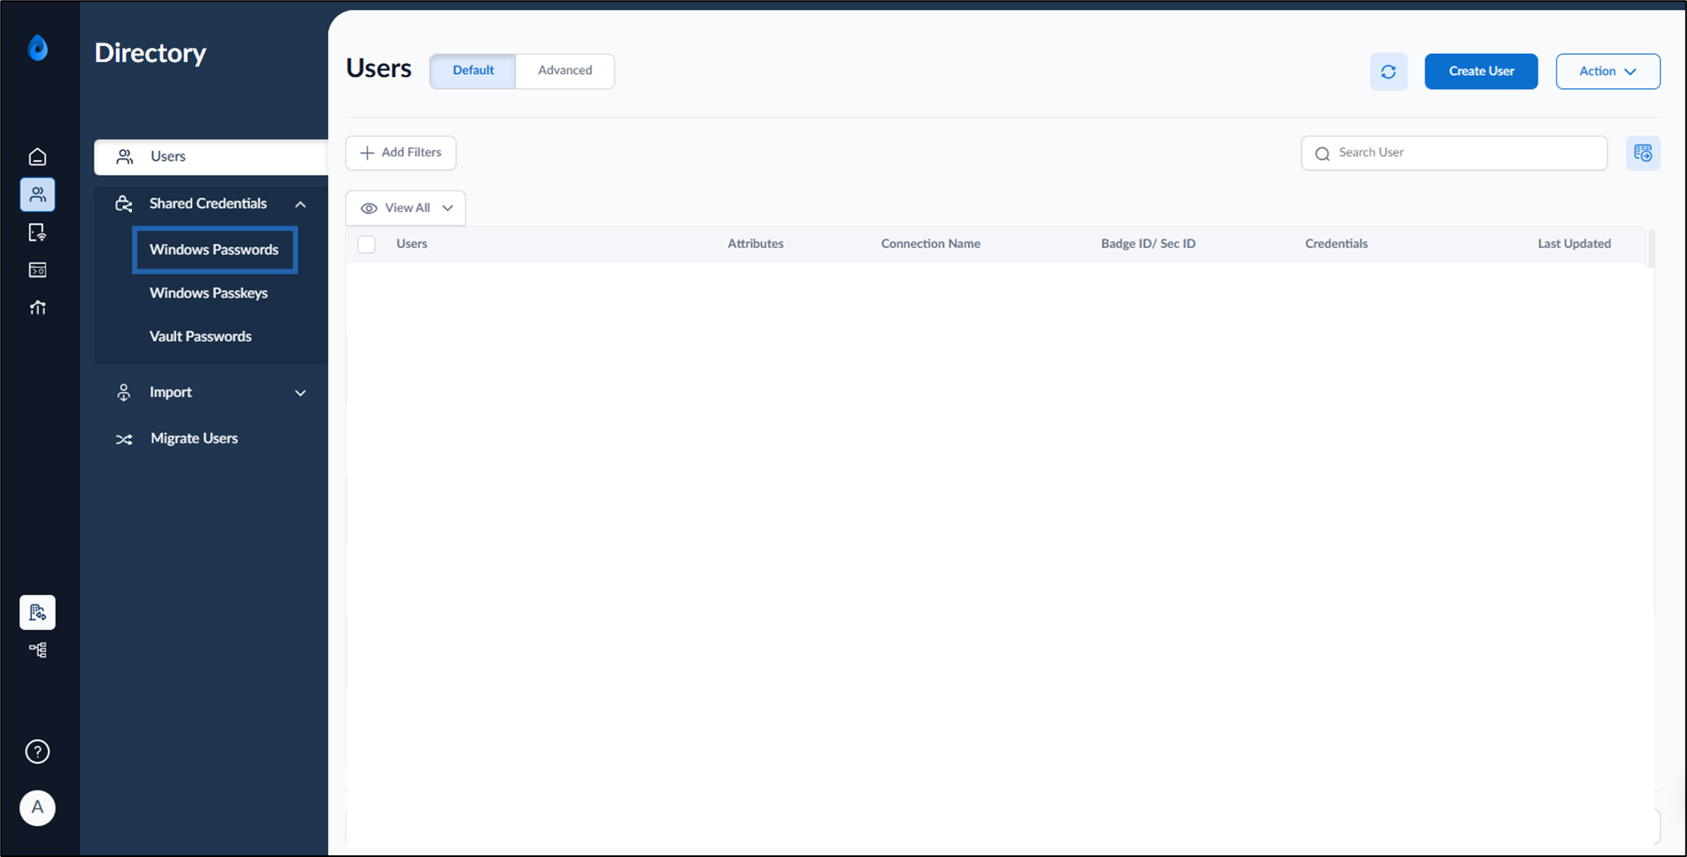Open Migrate Users menu item

coord(194,438)
